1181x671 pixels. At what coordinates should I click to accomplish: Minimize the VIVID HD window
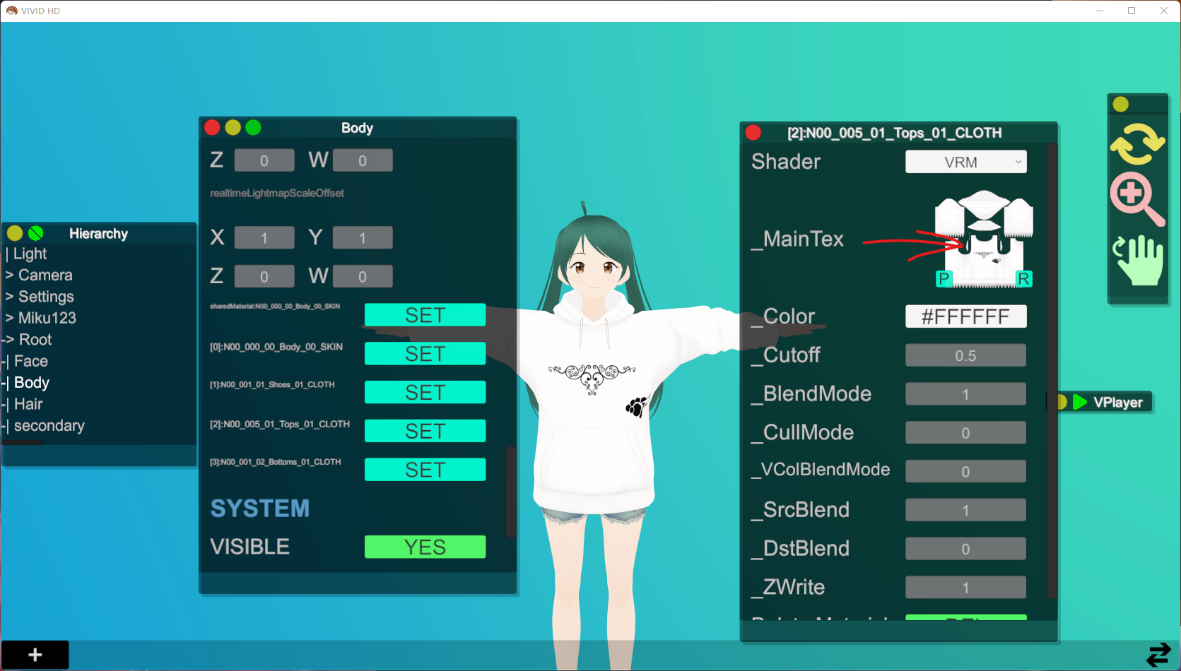[x=1100, y=11]
